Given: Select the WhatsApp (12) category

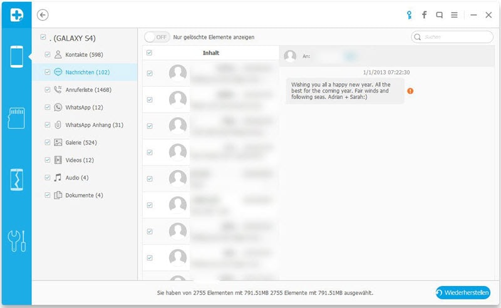Looking at the screenshot, I should (x=85, y=107).
